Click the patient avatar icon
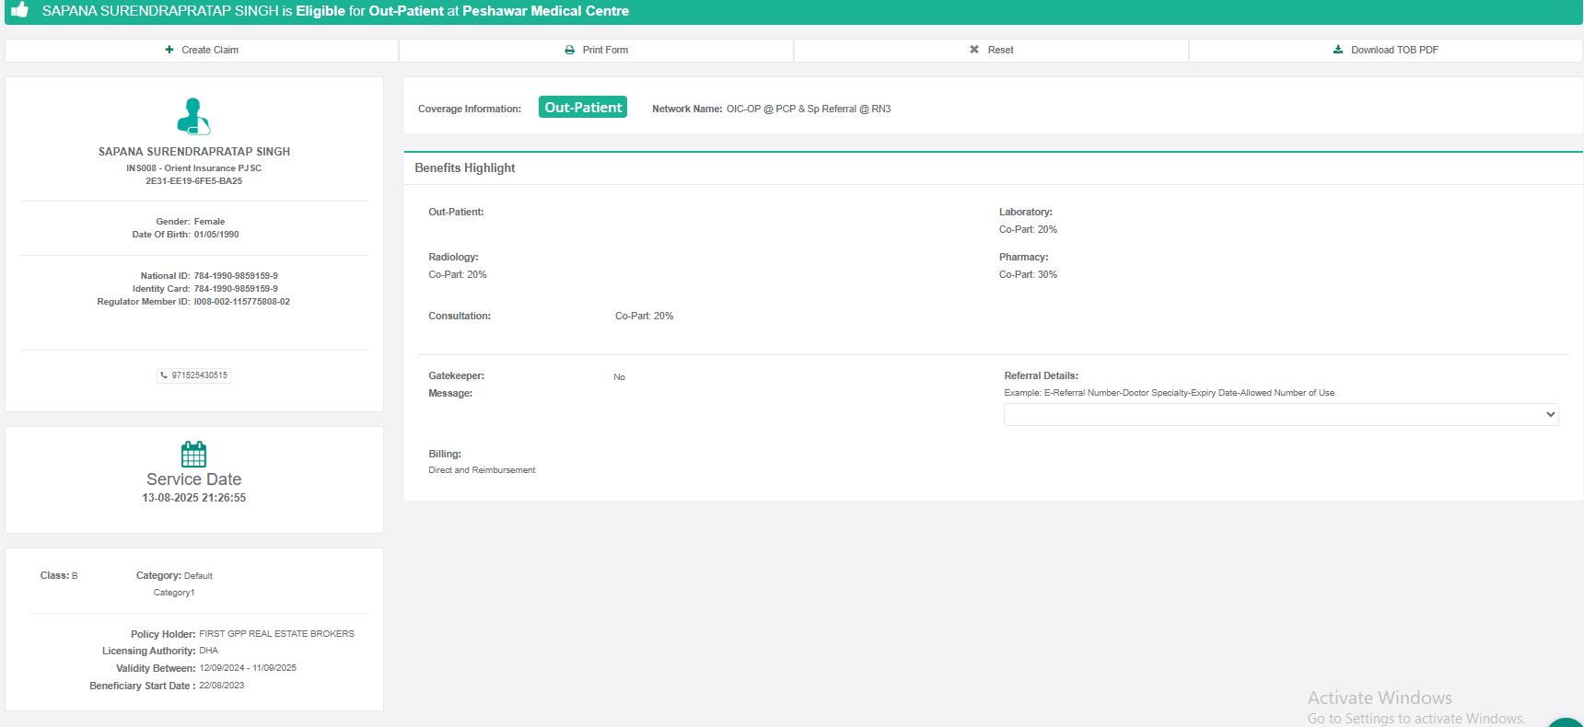Viewport: 1584px width, 727px height. [193, 116]
